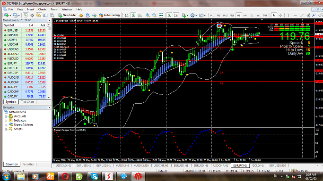The width and height of the screenshot is (323, 181).
Task: Open the #USDX,H4 chart tab
Action: pos(122,165)
